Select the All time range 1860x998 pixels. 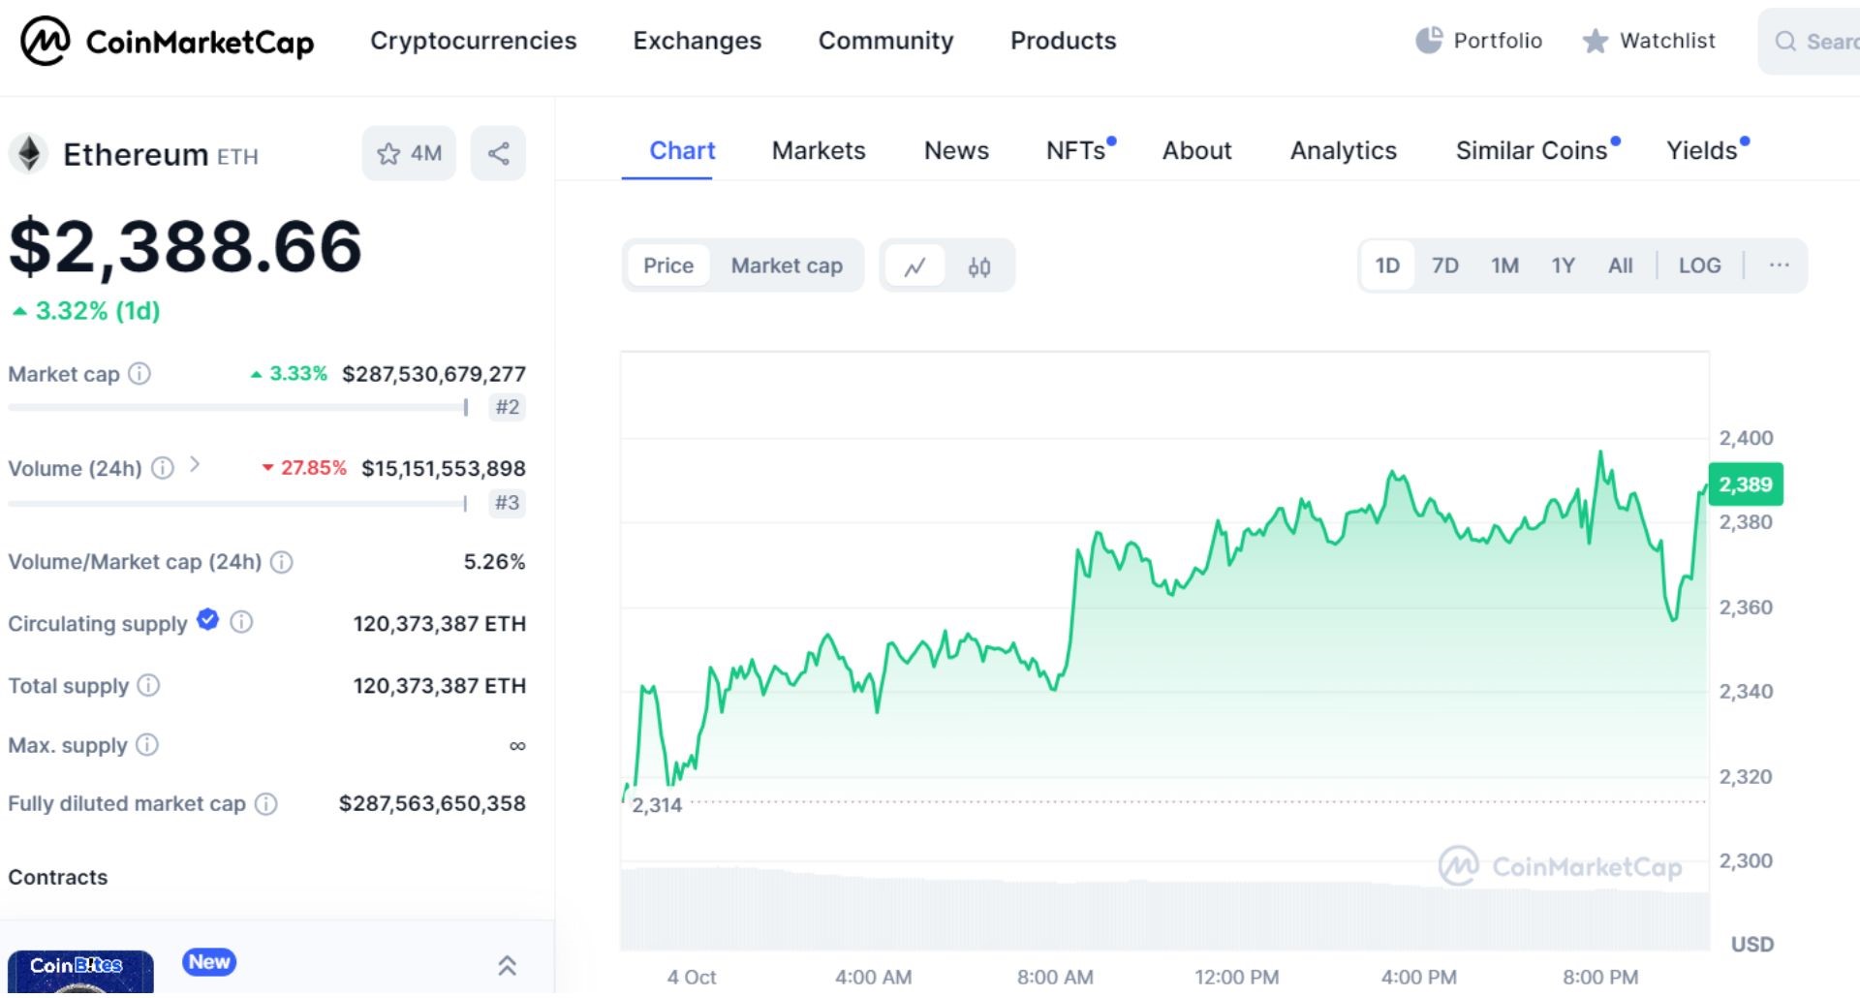click(x=1620, y=265)
